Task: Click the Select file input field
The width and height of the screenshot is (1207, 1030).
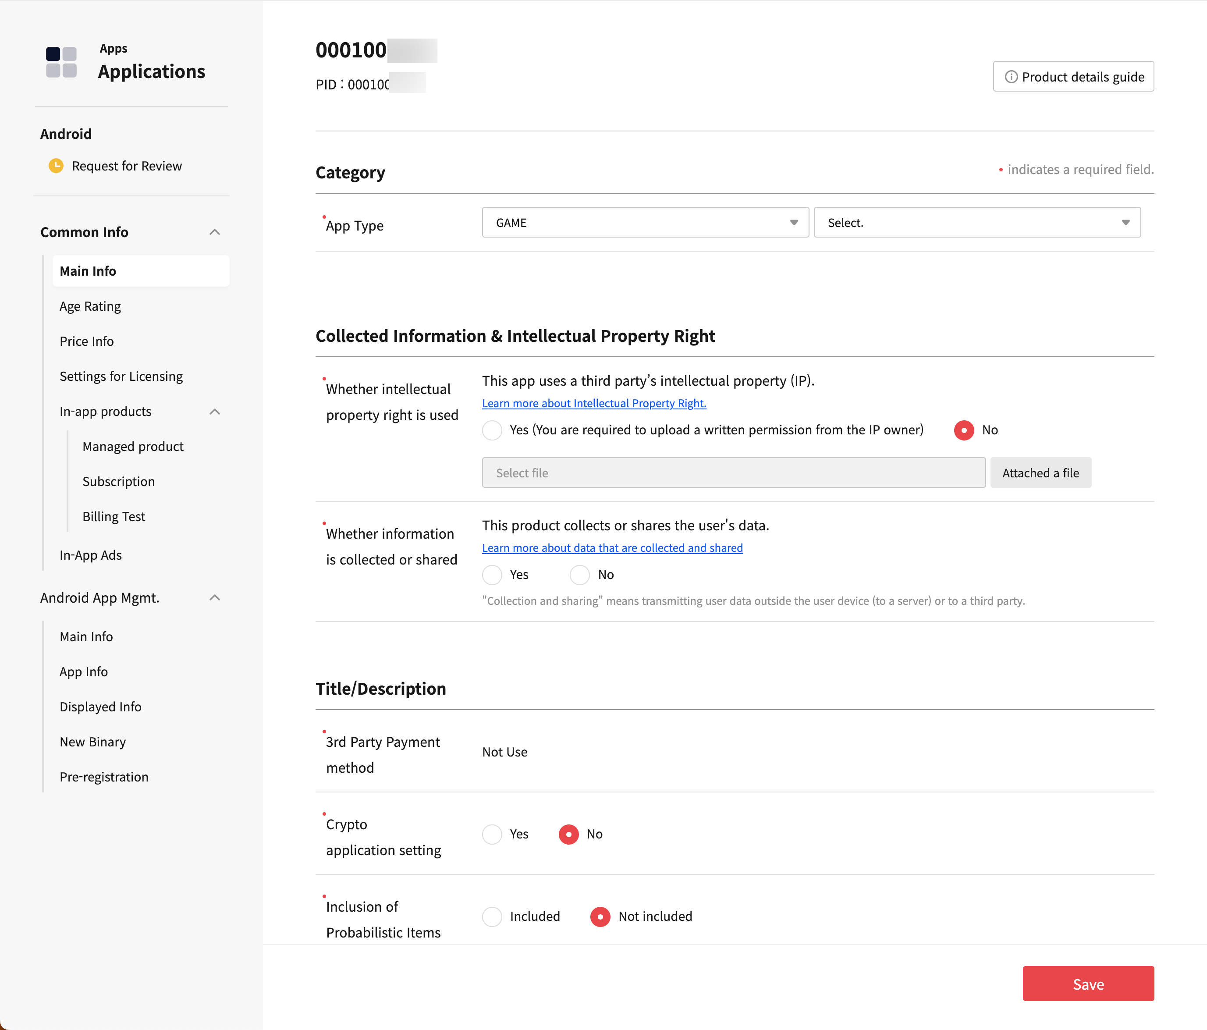Action: tap(733, 473)
